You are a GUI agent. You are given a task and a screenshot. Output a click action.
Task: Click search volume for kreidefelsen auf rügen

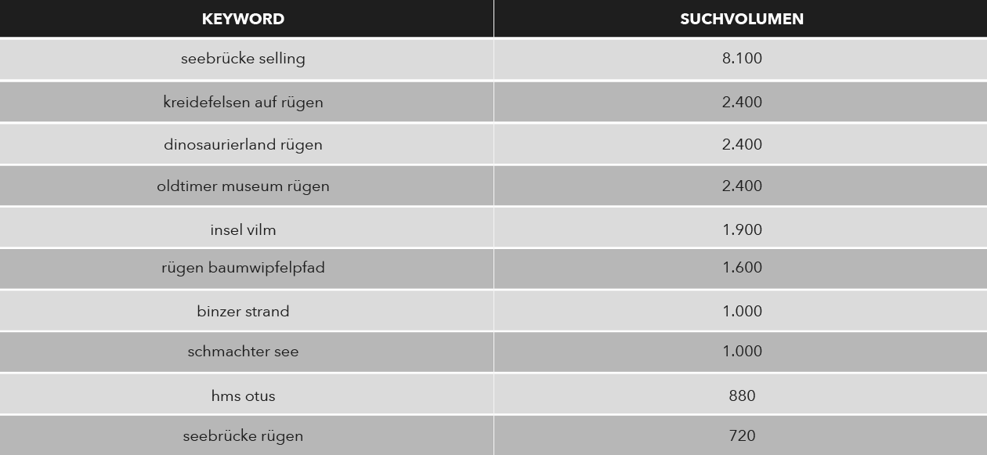(742, 102)
